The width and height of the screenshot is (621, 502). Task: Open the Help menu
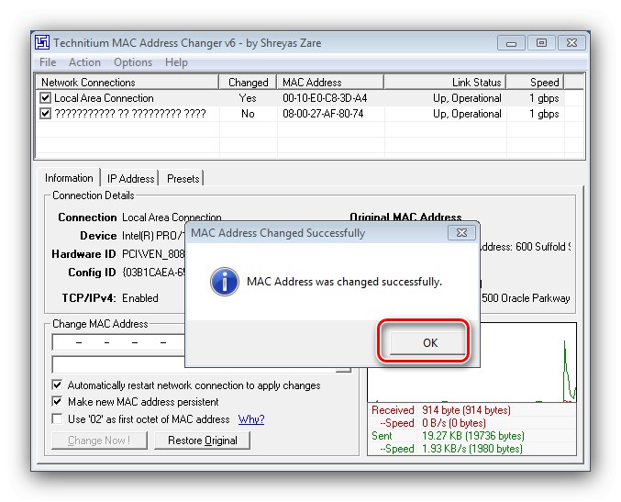coord(176,62)
